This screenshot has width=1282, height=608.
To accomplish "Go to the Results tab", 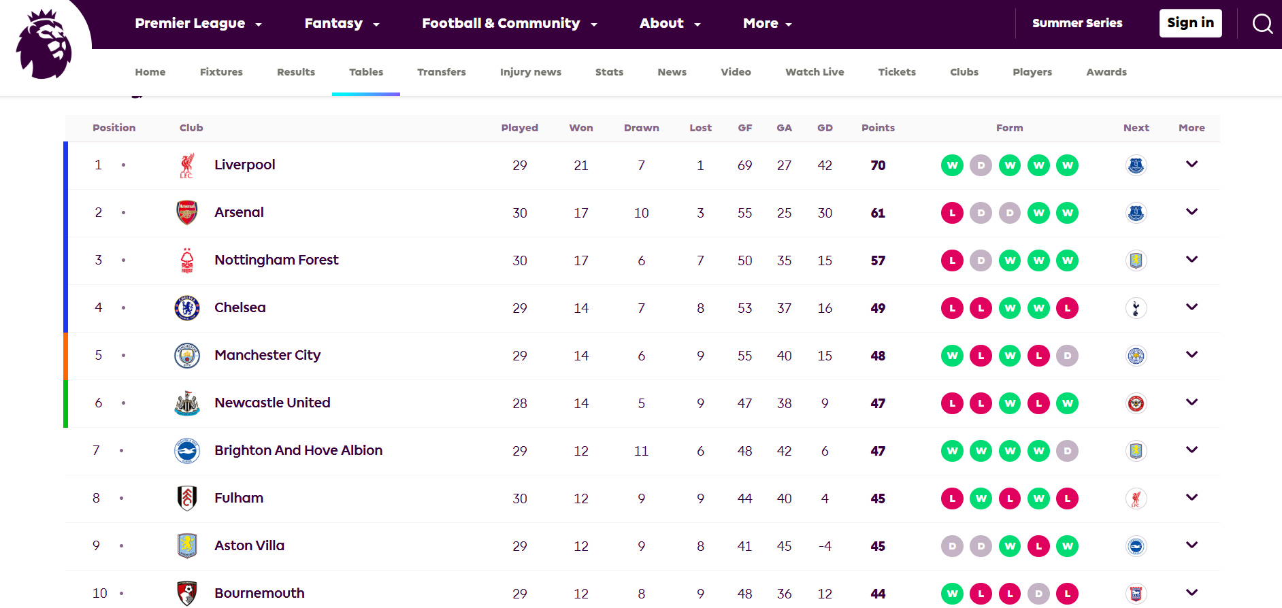I will pos(296,72).
